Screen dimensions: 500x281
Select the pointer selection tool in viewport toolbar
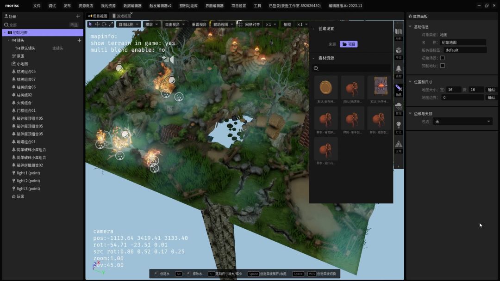(91, 24)
